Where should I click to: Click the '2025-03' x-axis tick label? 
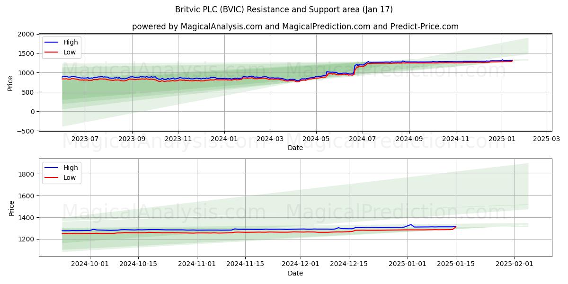pos(547,139)
